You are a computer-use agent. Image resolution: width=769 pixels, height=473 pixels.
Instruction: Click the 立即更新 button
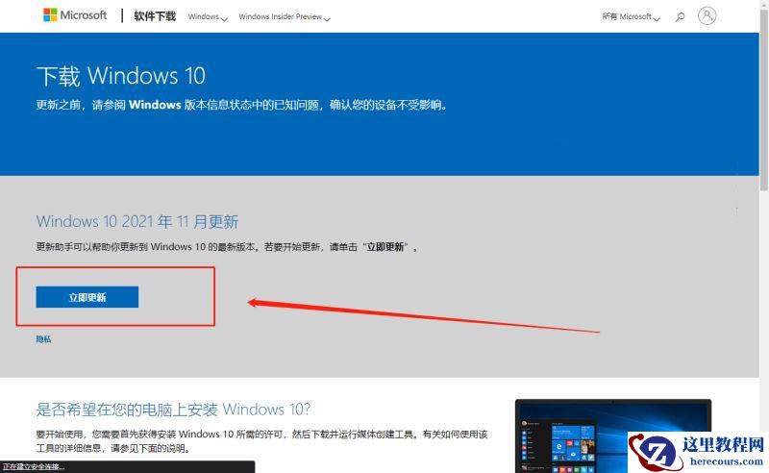click(87, 297)
